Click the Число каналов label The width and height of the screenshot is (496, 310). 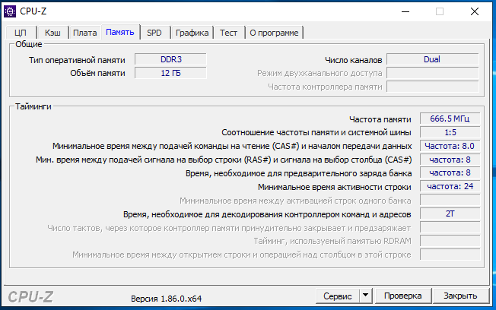click(x=353, y=60)
